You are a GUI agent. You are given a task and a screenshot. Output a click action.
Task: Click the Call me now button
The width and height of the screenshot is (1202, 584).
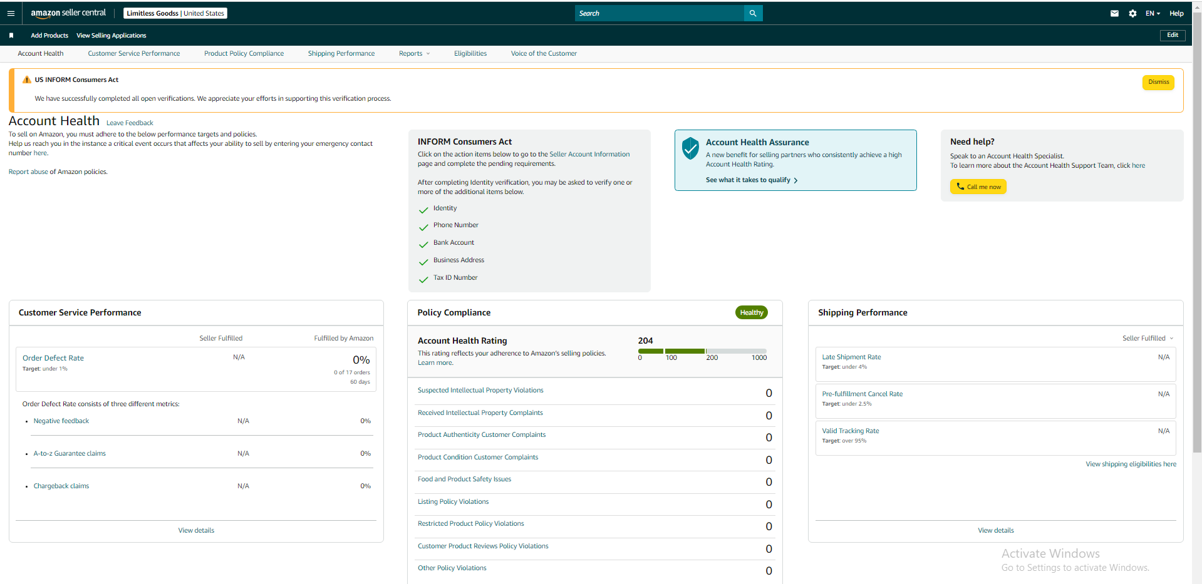978,187
